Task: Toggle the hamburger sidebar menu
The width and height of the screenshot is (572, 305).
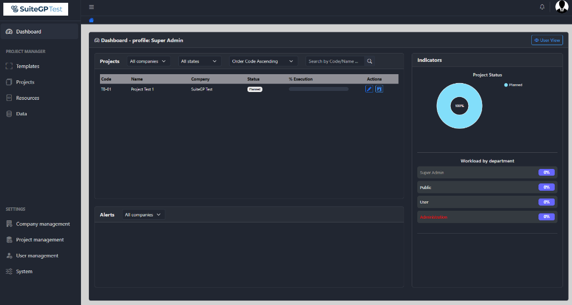Action: [x=92, y=7]
